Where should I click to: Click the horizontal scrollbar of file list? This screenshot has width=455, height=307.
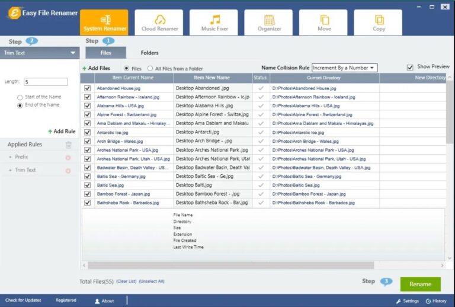(x=231, y=265)
